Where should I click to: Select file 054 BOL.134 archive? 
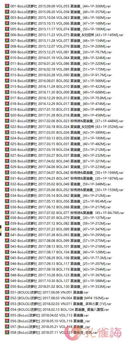coord(59,310)
